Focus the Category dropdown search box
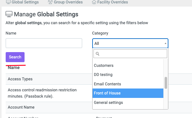This screenshot has height=118, width=192. pyautogui.click(x=130, y=54)
